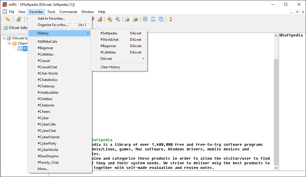Join #Chat-World from the favorites list
The image size is (306, 177).
coord(60,73)
